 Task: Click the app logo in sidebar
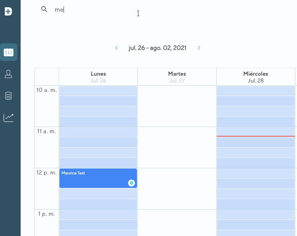click(x=9, y=11)
